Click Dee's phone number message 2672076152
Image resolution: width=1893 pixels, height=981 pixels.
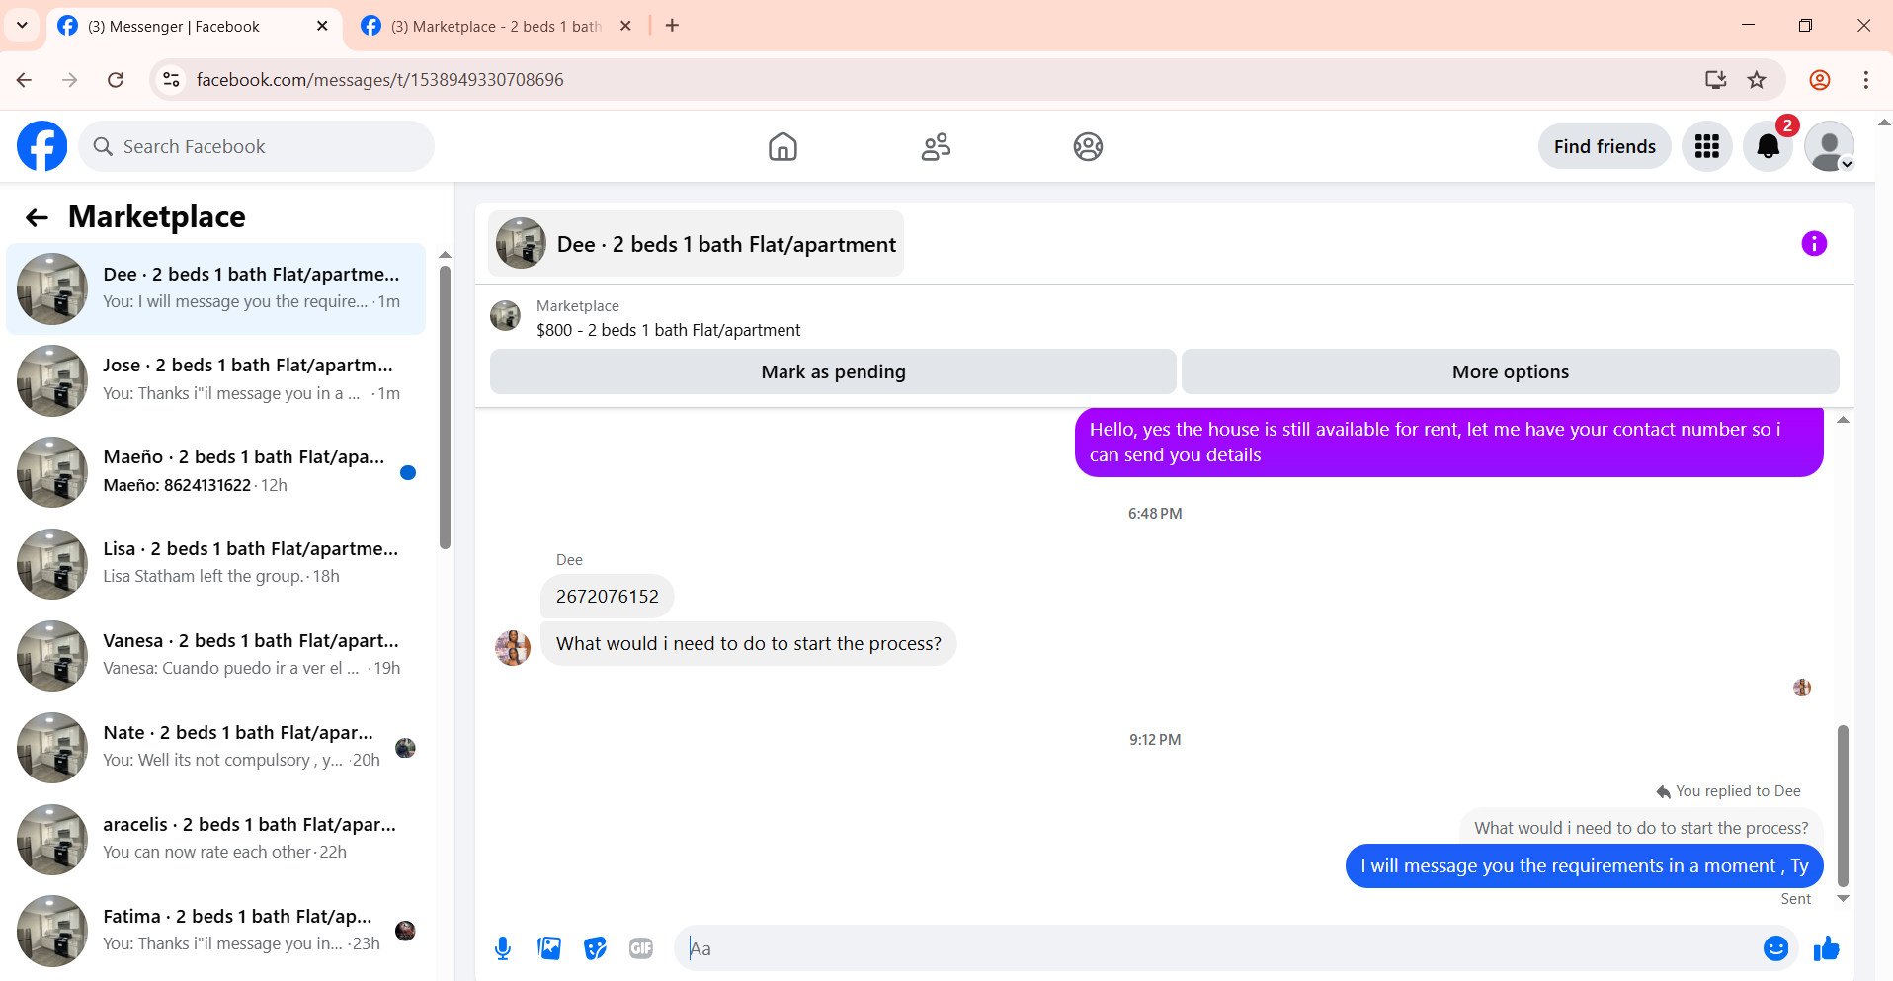607,597
